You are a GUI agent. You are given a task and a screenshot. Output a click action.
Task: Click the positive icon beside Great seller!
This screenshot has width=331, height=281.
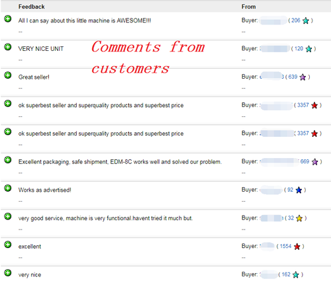[x=8, y=75]
